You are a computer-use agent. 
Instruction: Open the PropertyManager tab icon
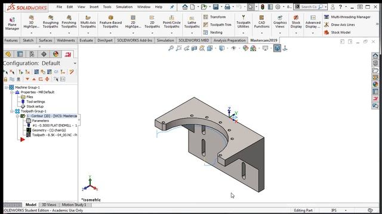click(x=20, y=54)
